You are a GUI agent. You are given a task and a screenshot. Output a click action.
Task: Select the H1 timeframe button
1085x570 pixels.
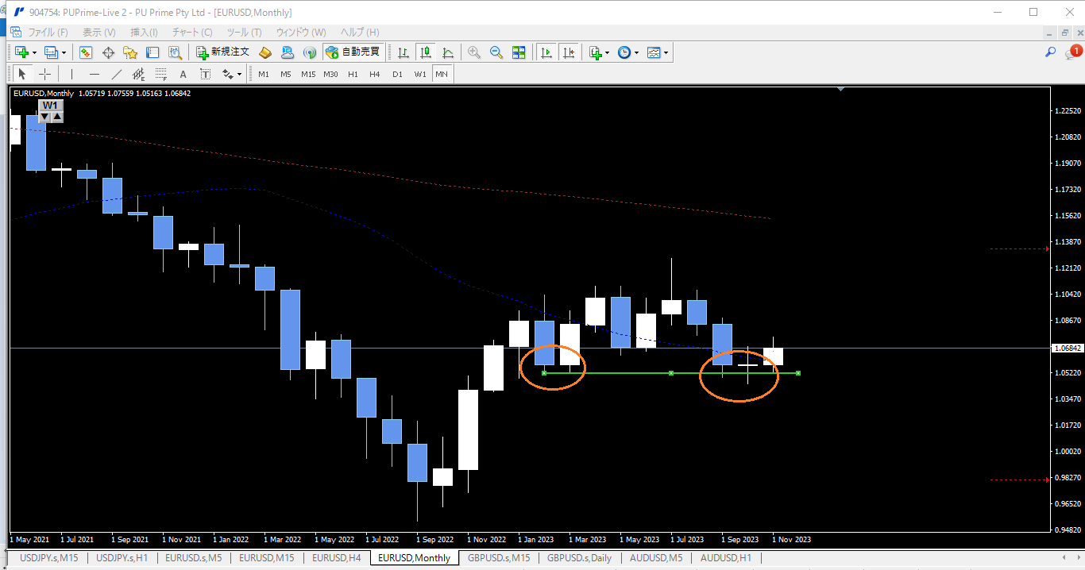tap(353, 74)
